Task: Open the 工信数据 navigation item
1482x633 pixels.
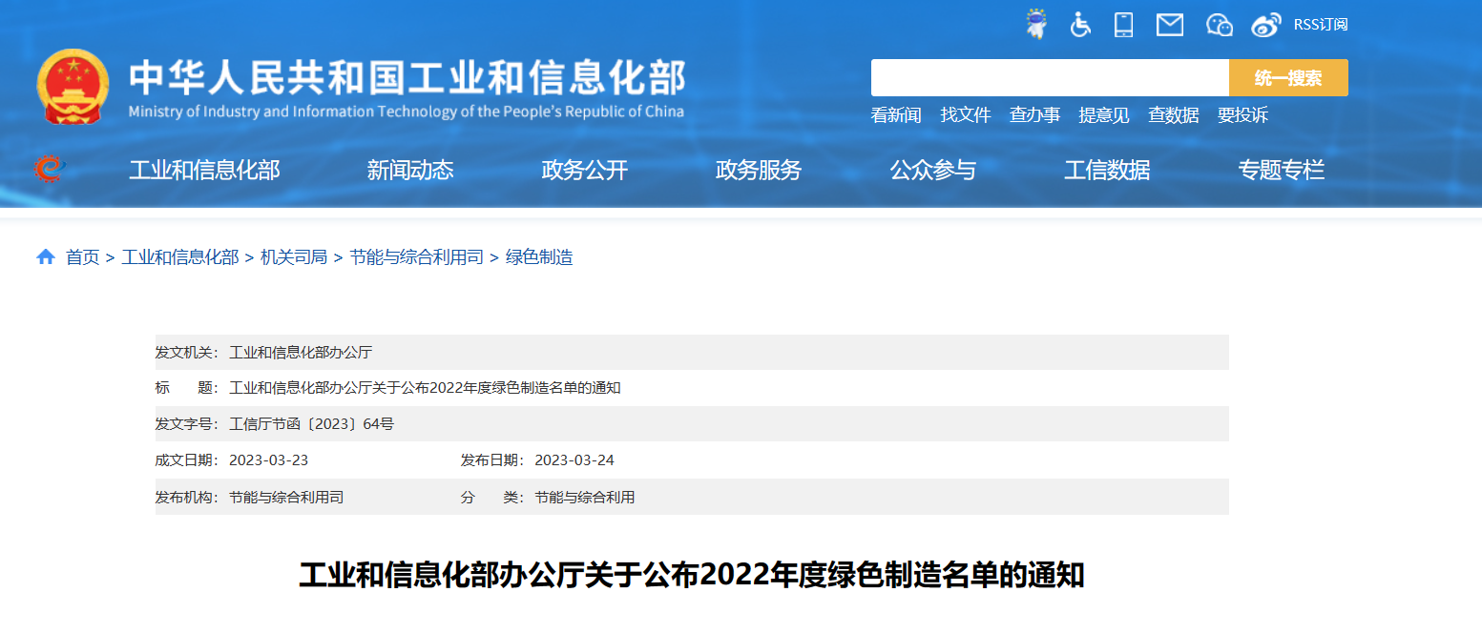Action: point(1107,171)
